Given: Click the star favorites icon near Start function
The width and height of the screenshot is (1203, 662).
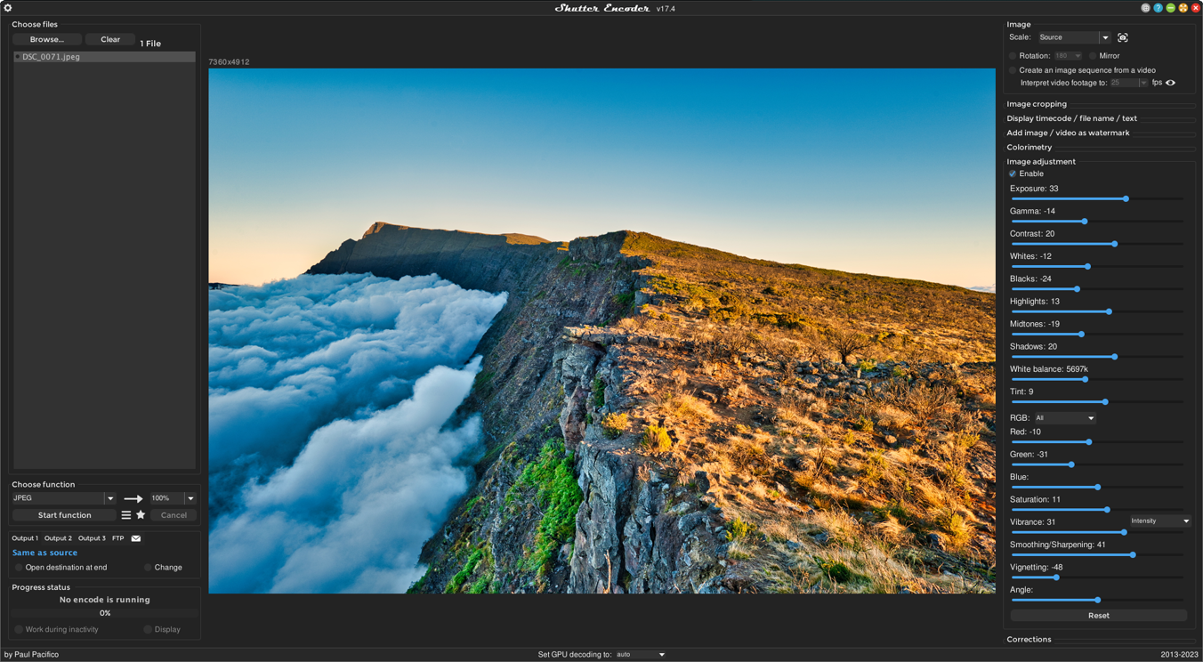Looking at the screenshot, I should [x=140, y=514].
